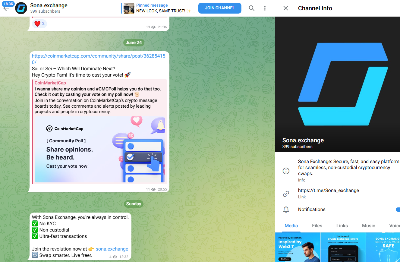Switch to the Music tab
Screen dimensions: 400x262
pos(369,226)
